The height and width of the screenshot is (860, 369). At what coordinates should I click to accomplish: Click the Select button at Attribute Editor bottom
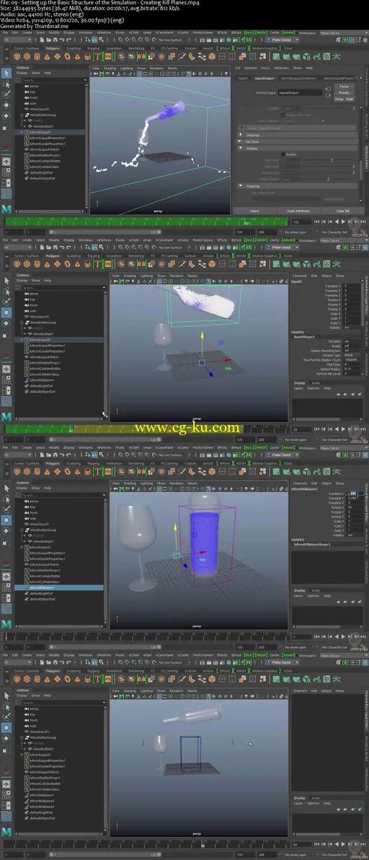tap(254, 211)
